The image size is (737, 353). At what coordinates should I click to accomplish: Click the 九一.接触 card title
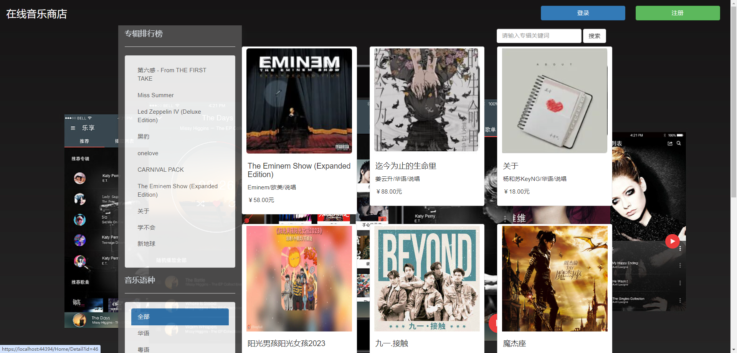(392, 343)
